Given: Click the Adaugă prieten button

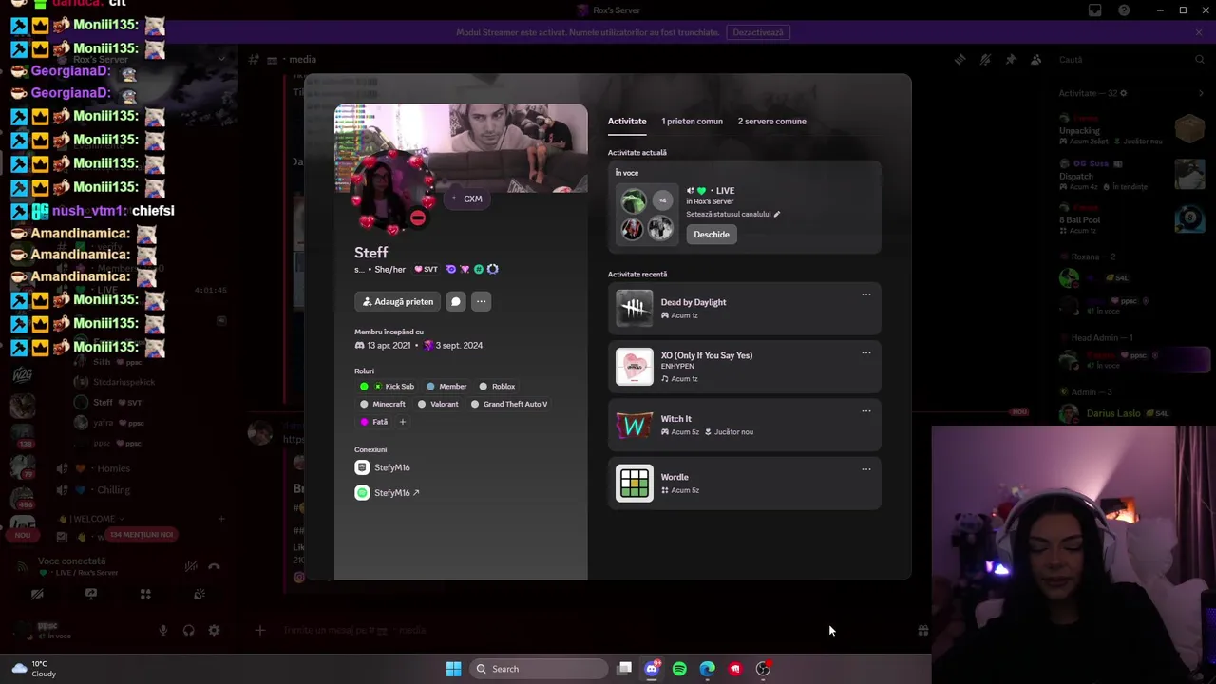Looking at the screenshot, I should (x=397, y=301).
